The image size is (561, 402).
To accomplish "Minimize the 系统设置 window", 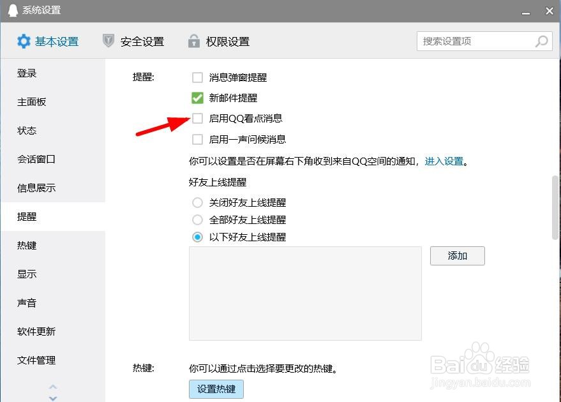I will [x=526, y=13].
